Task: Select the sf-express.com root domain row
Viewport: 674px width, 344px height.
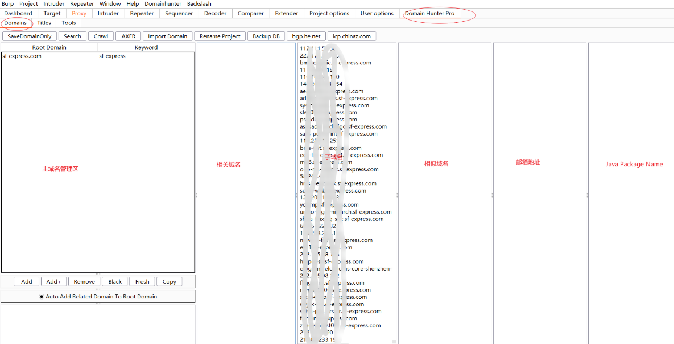Action: tap(98, 56)
